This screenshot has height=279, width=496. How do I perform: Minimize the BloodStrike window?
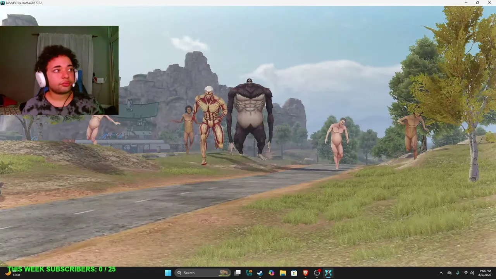coord(466,3)
